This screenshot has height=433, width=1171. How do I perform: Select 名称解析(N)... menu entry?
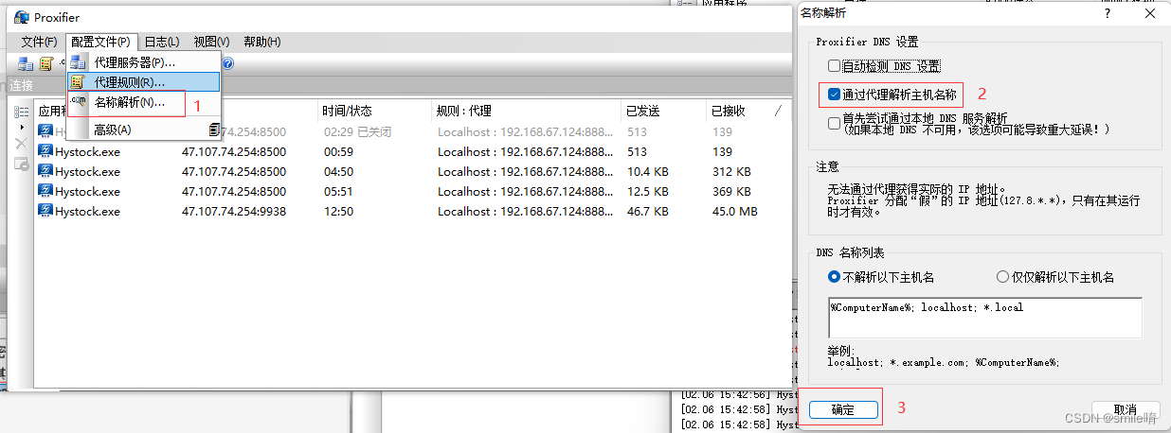coord(144,102)
